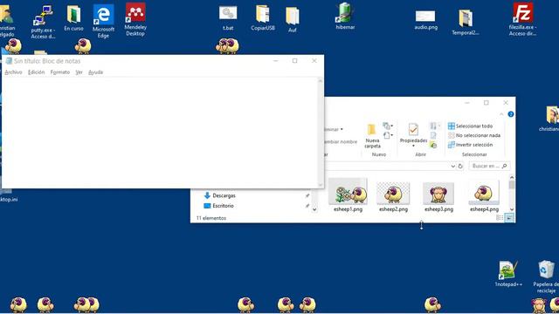The image size is (559, 314).
Task: Select esheep3.png thumbnail in Explorer
Action: (438, 196)
